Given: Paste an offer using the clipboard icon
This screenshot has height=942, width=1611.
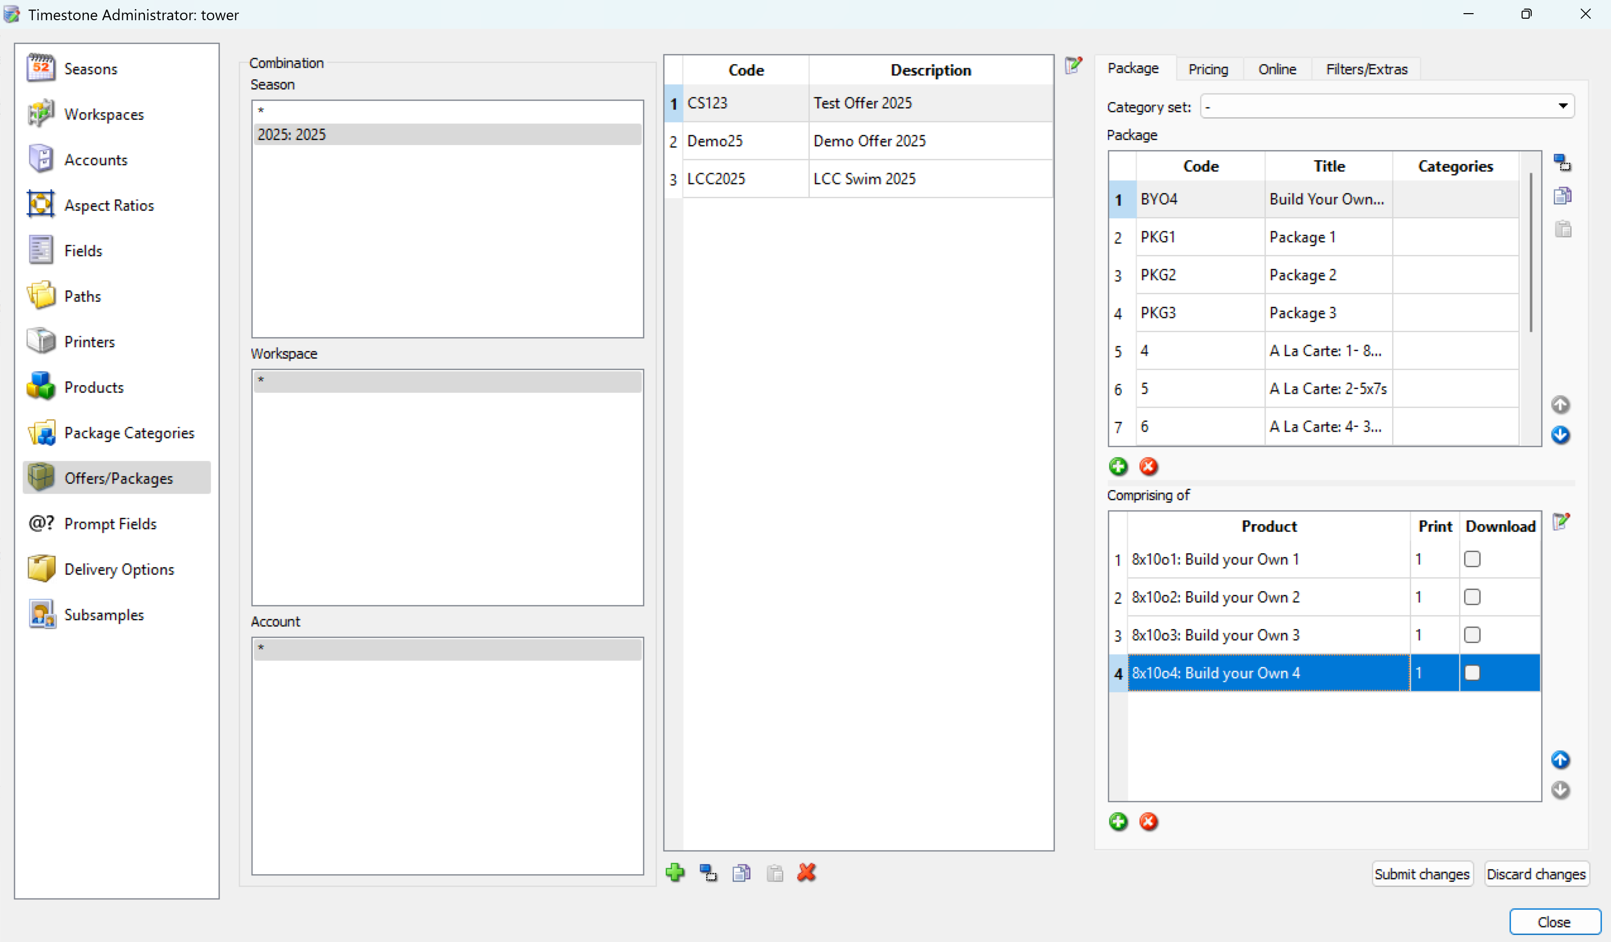Looking at the screenshot, I should 774,872.
